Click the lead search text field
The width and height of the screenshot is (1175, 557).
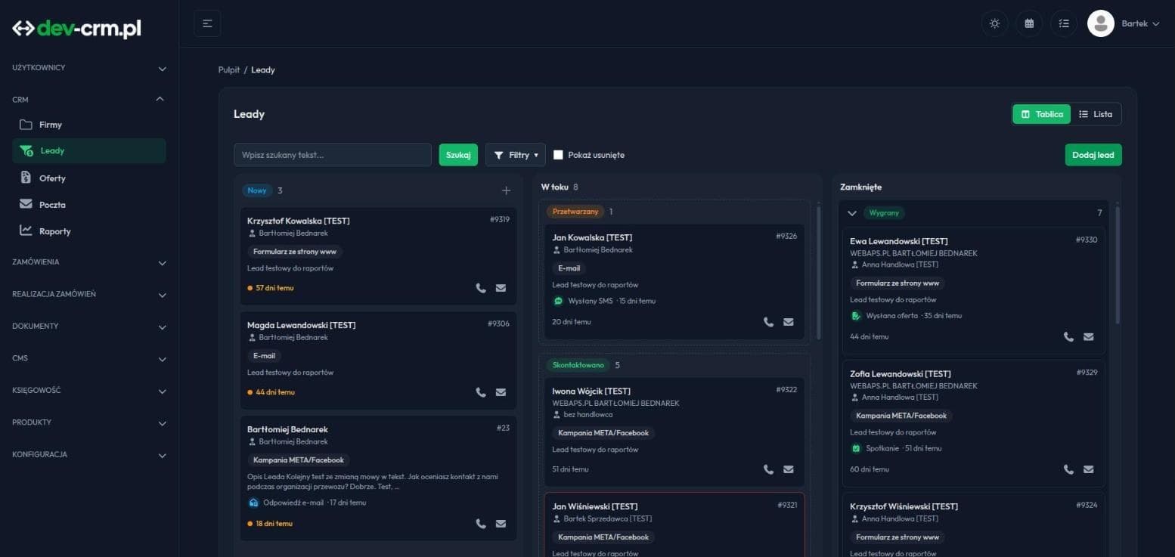(x=333, y=155)
